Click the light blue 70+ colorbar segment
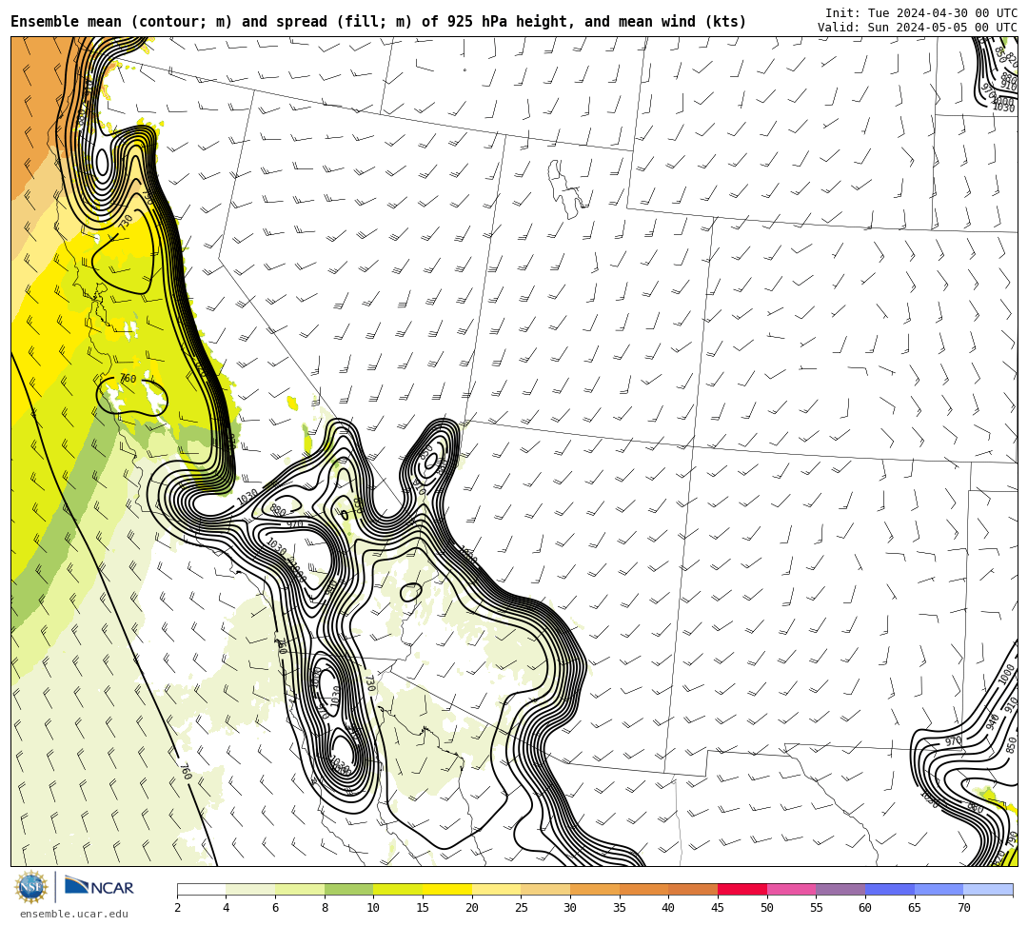1028x926 pixels. [x=988, y=889]
